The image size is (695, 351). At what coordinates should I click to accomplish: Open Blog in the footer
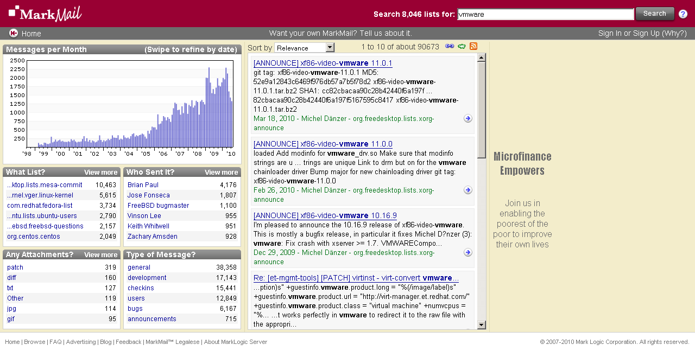click(105, 342)
